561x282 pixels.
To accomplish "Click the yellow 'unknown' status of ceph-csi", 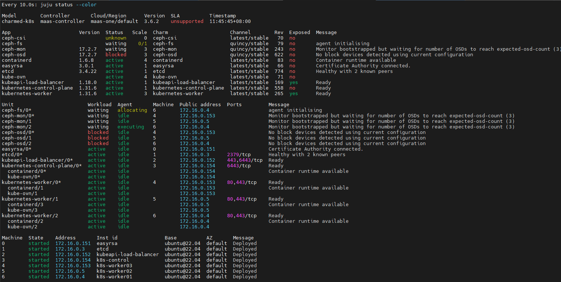I will coord(116,38).
